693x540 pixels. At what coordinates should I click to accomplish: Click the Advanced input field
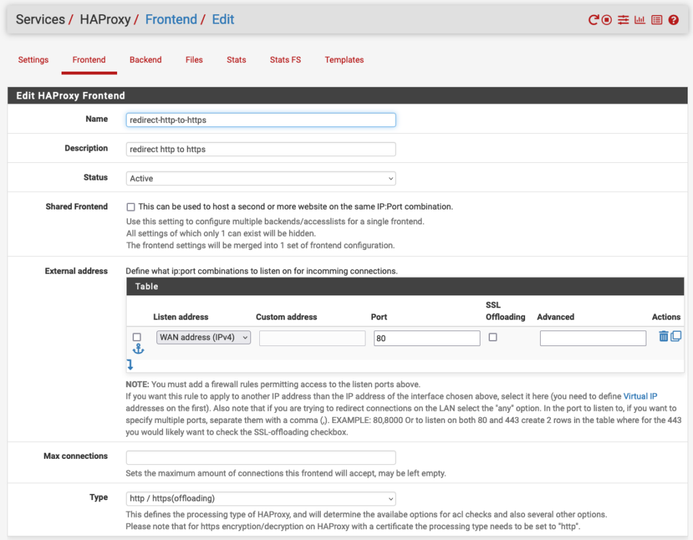coord(593,338)
